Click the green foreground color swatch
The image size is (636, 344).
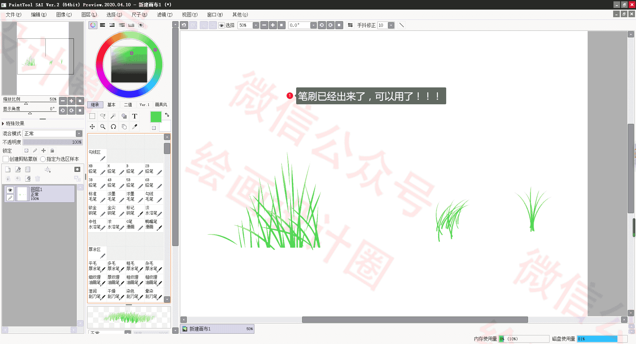156,117
